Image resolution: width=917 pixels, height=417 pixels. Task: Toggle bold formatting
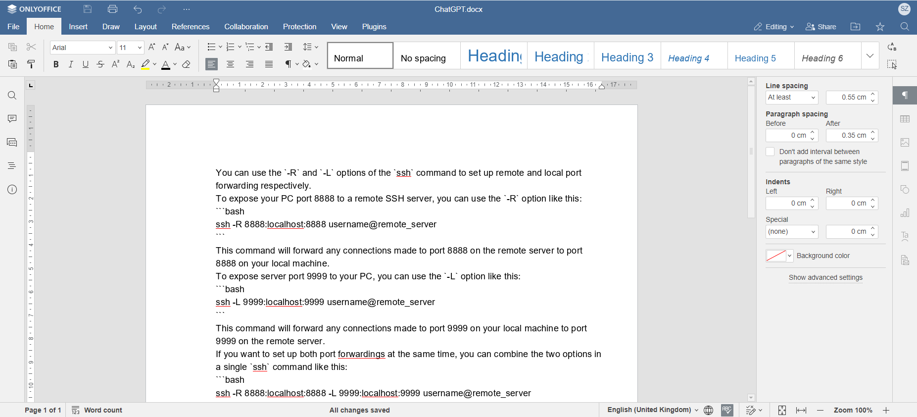point(56,64)
